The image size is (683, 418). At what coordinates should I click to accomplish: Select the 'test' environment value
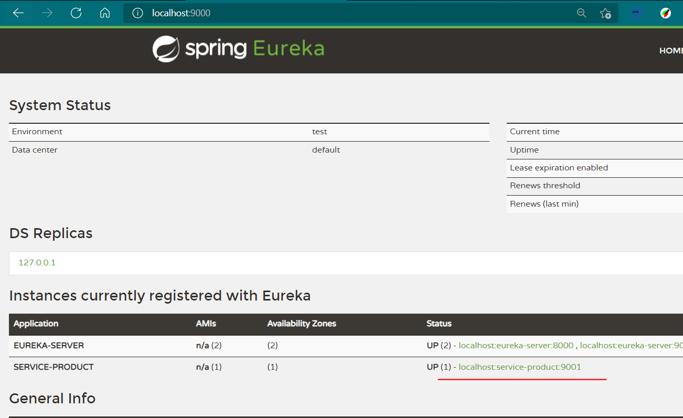click(x=319, y=132)
